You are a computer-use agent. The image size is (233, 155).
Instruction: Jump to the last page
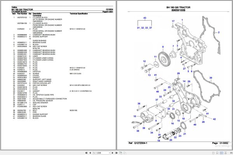tap(116, 153)
